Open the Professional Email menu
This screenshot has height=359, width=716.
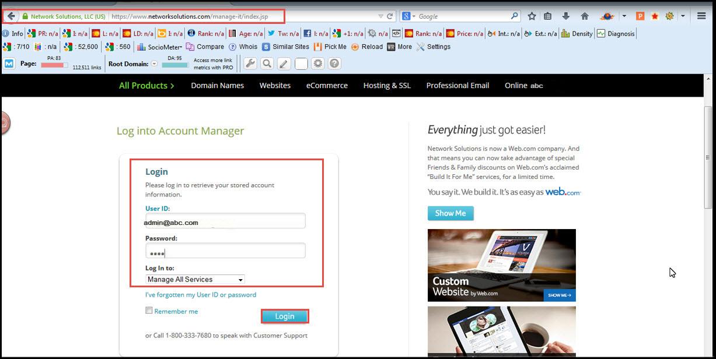457,85
